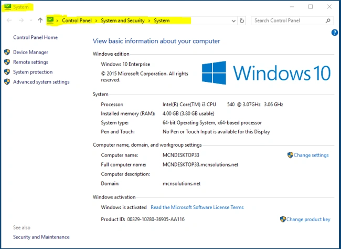Open Remote settings
The height and width of the screenshot is (249, 341).
30,62
